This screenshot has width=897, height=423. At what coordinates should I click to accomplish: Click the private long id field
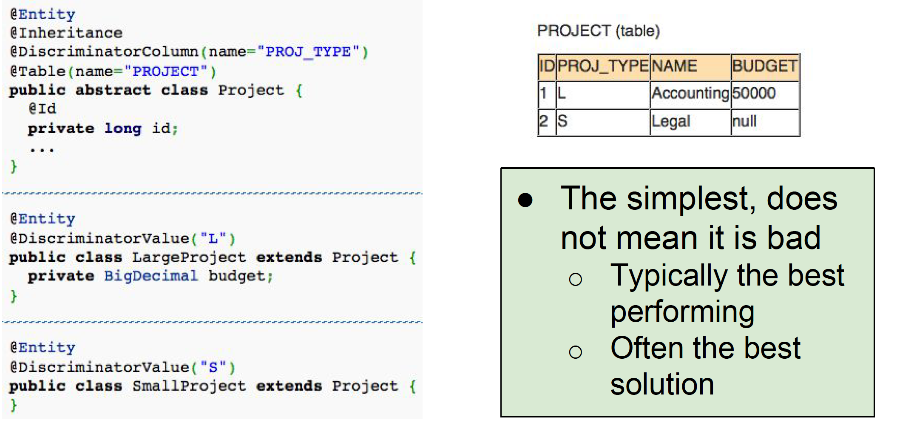point(102,129)
